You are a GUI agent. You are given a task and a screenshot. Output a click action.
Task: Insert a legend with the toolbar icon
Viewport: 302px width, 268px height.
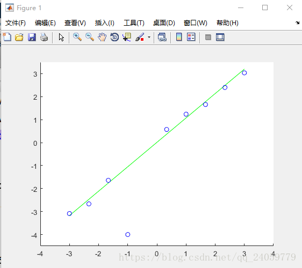[191, 37]
